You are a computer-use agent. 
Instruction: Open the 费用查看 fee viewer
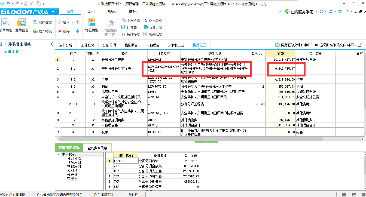tap(22, 25)
